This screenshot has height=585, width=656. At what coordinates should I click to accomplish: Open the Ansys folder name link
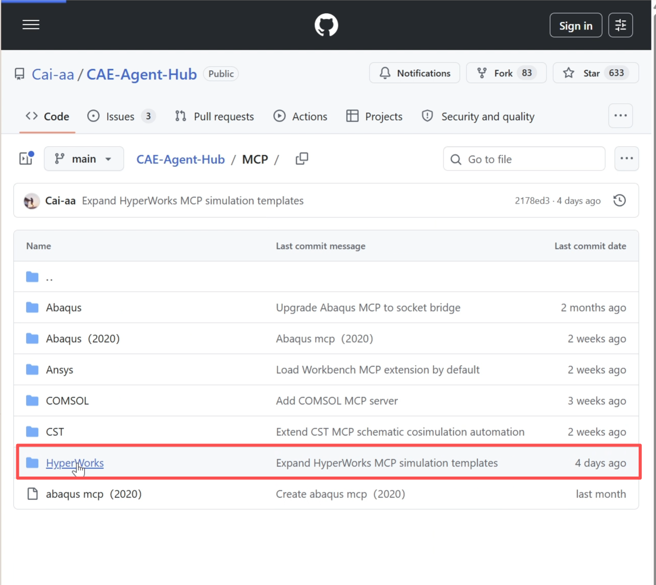[x=60, y=370]
